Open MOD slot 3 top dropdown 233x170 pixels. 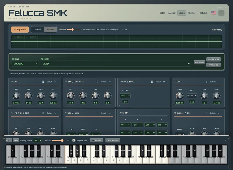(x=150, y=125)
